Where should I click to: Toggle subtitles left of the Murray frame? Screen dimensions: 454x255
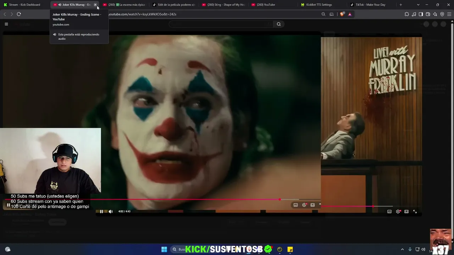point(295,205)
